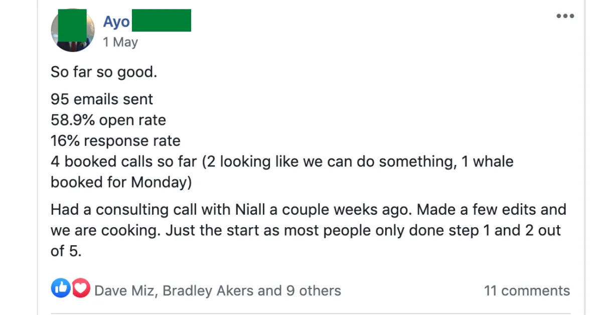Open the three-dot post options menu
This screenshot has width=602, height=315.
coord(565,16)
